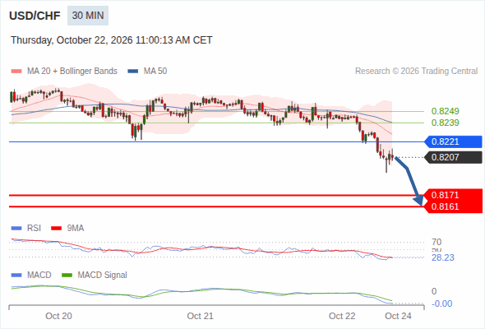485x329 pixels.
Task: Click the 0.8239 green resistance label
Action: (x=445, y=123)
